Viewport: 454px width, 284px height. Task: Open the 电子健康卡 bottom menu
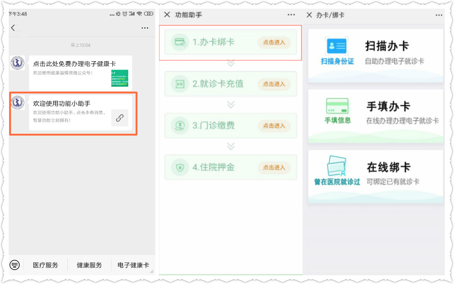pyautogui.click(x=133, y=265)
